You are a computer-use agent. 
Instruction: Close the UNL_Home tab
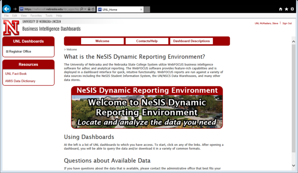point(141,9)
